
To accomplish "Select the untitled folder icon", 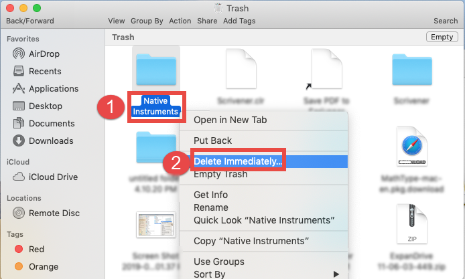I will [x=156, y=147].
